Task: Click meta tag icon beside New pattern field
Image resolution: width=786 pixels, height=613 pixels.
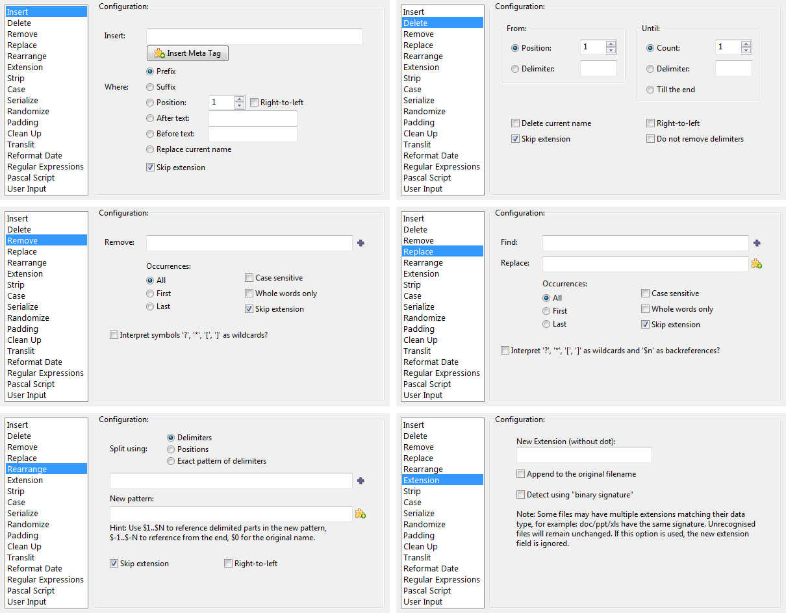Action: 361,514
